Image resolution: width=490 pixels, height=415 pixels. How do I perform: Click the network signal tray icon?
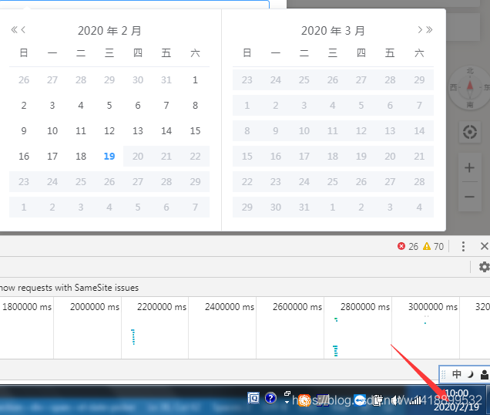(x=417, y=400)
